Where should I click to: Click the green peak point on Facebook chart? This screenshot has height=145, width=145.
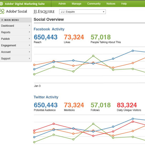pos(93,56)
